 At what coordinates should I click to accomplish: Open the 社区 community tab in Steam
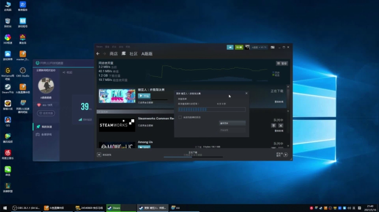tap(133, 54)
